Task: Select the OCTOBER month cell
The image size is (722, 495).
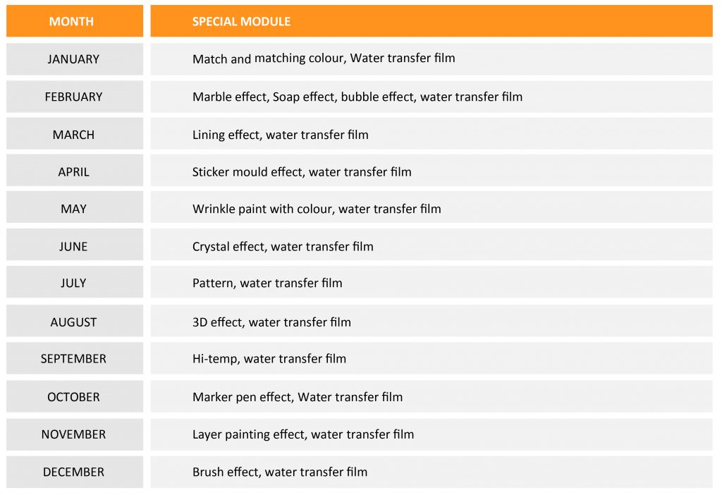Action: click(75, 396)
